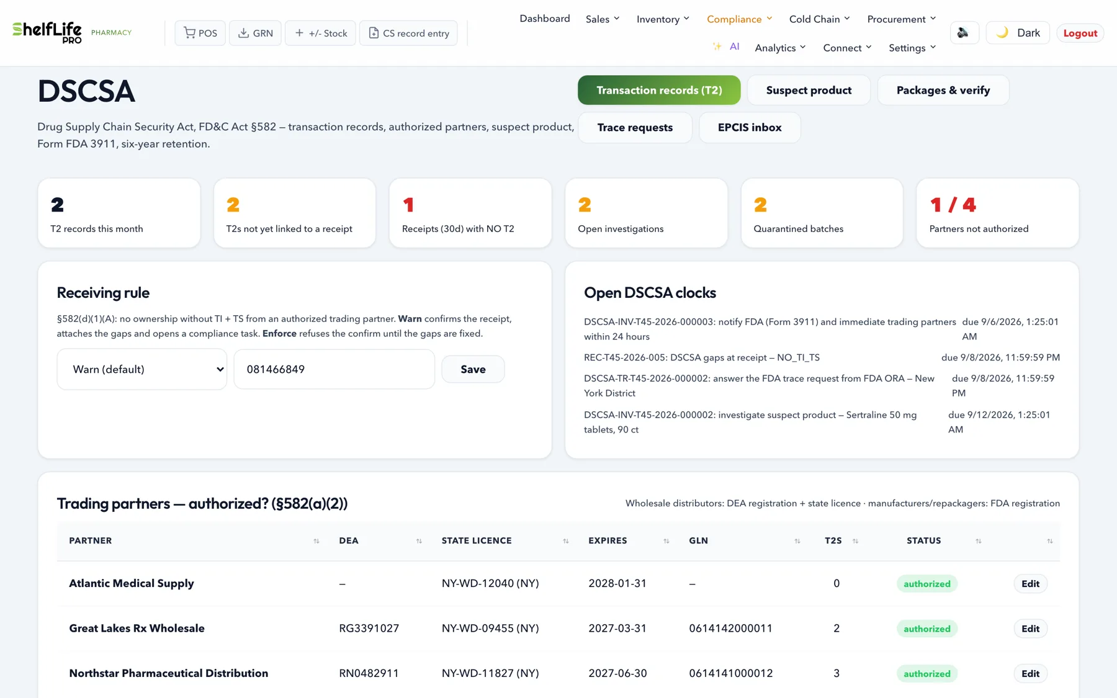Edit Northstar Pharmaceutical Distribution partner

click(x=1030, y=674)
